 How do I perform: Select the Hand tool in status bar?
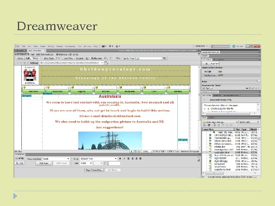coord(135,151)
